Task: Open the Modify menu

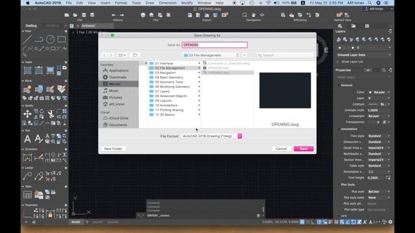Action: [187, 3]
